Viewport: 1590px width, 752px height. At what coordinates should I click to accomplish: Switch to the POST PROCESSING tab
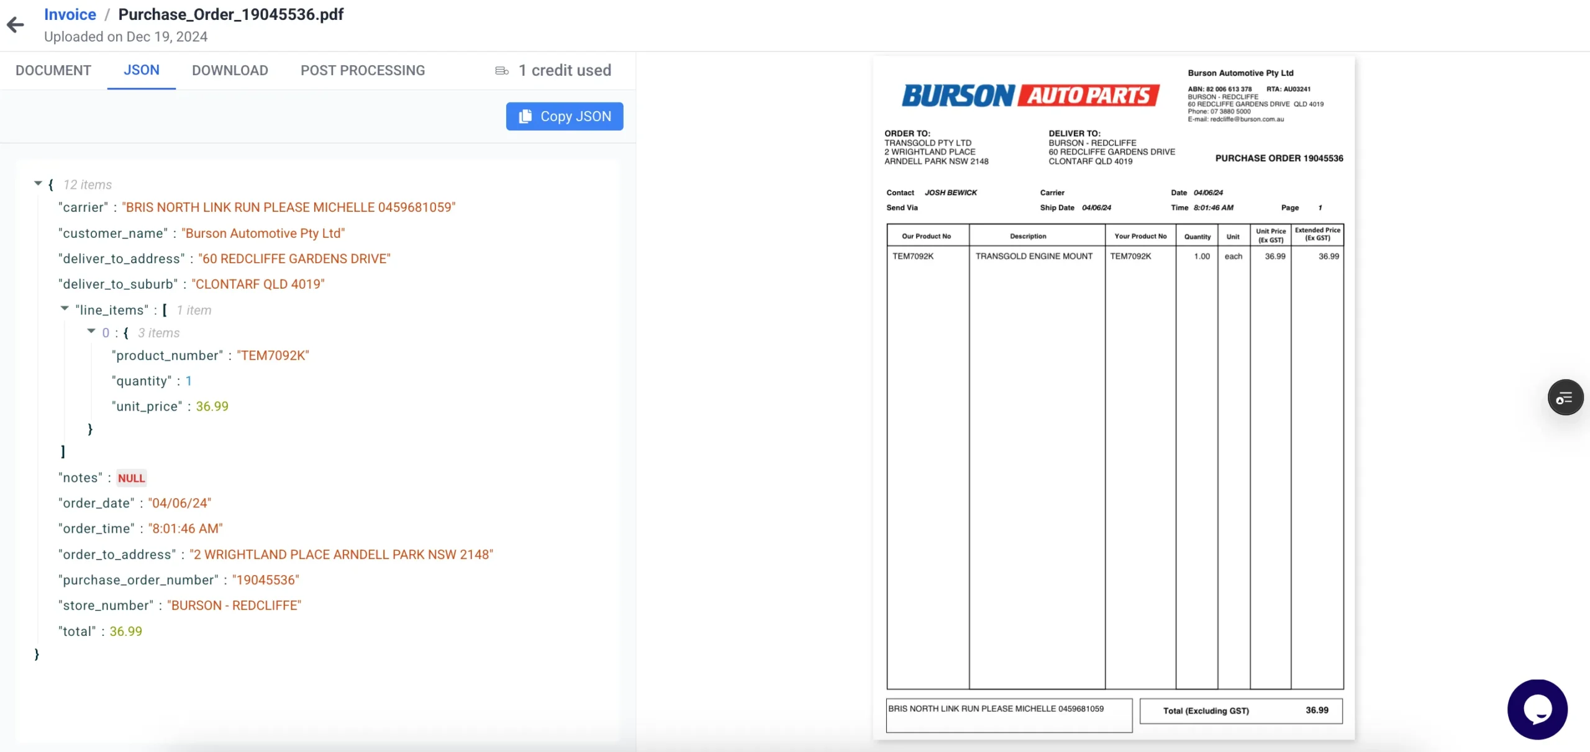[x=363, y=70]
